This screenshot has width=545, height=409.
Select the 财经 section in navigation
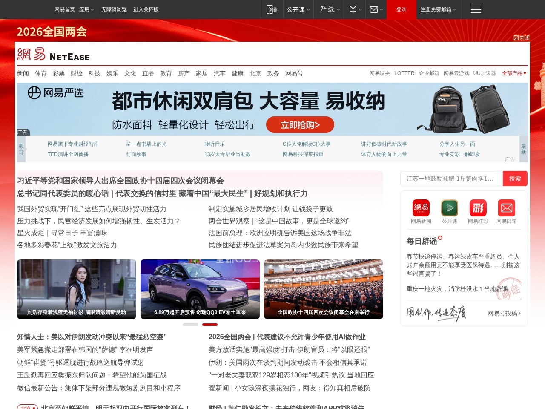[76, 73]
